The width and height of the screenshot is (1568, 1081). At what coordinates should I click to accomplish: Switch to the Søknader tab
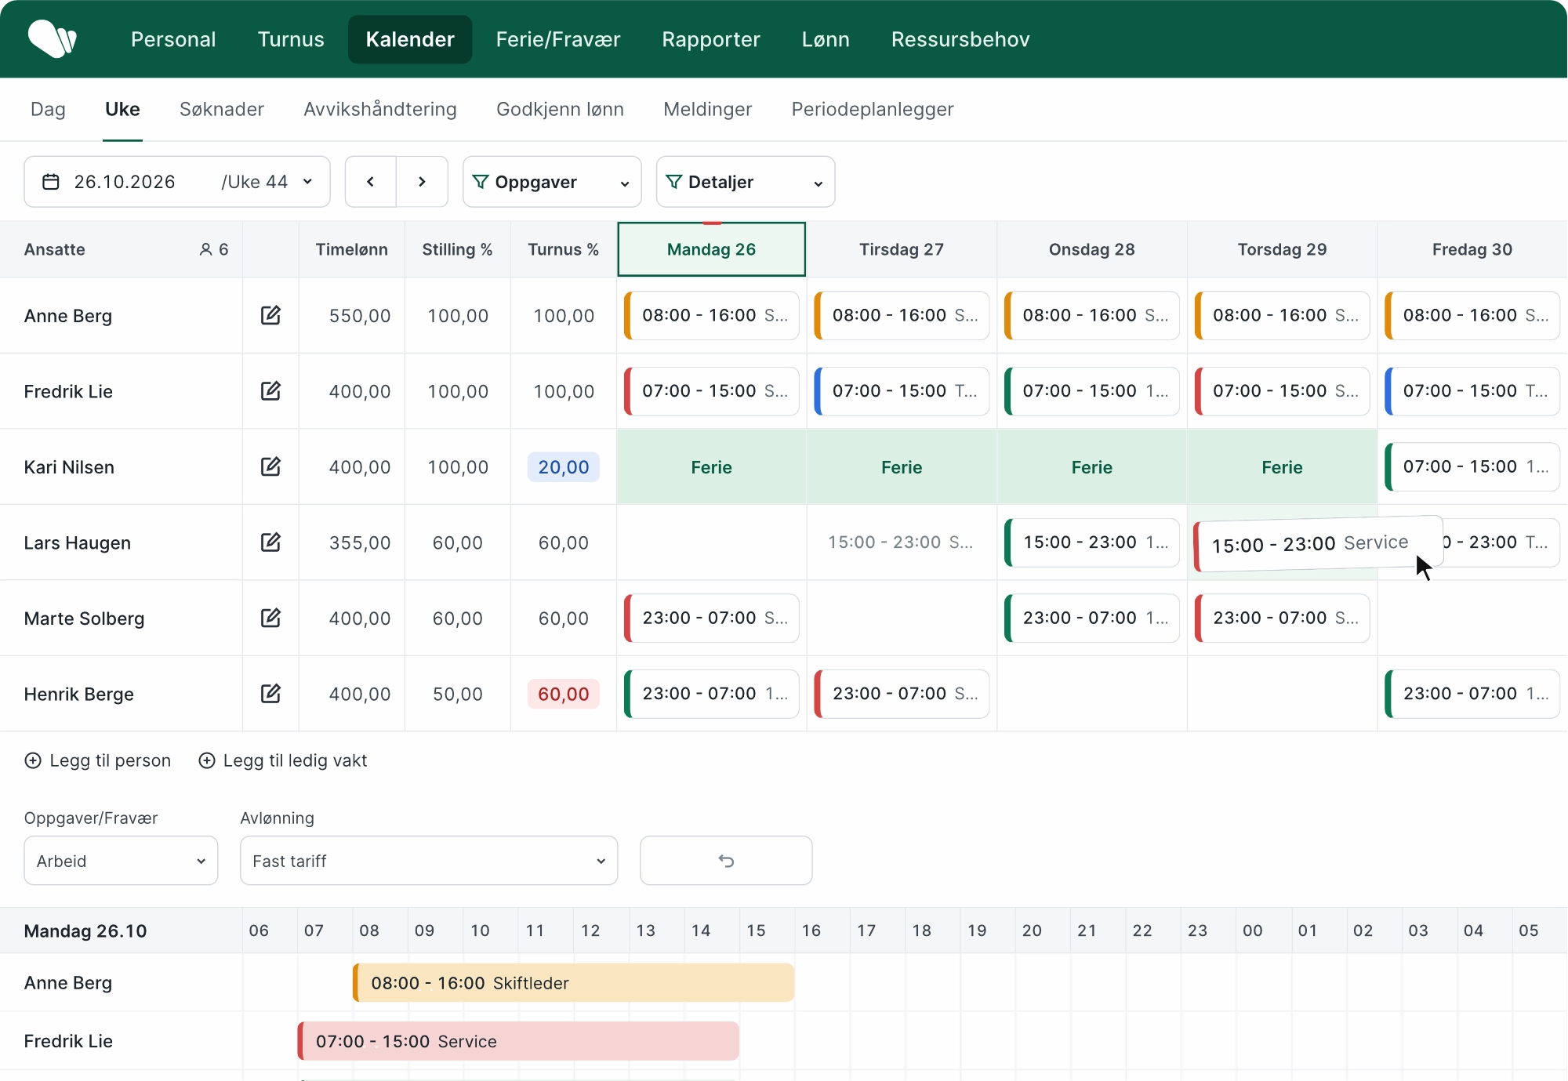222,109
